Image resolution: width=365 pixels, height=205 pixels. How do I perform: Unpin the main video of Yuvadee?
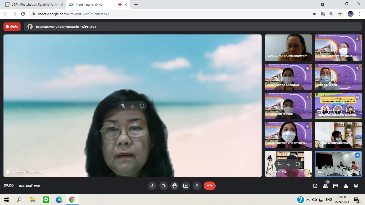click(123, 106)
